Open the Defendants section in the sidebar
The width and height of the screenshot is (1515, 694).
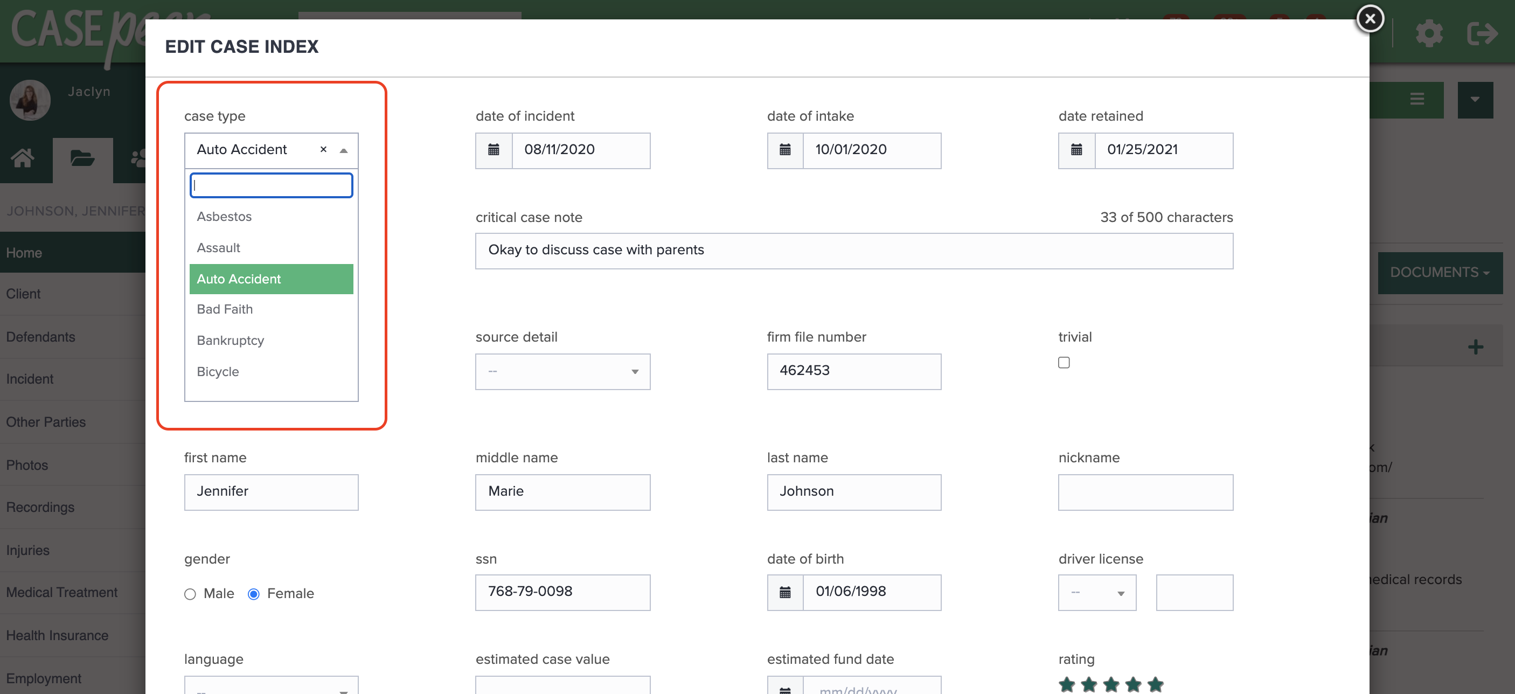40,336
